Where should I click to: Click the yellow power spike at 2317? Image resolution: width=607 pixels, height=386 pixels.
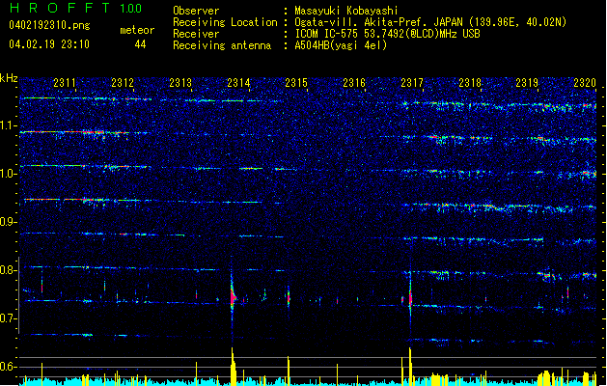click(x=410, y=367)
